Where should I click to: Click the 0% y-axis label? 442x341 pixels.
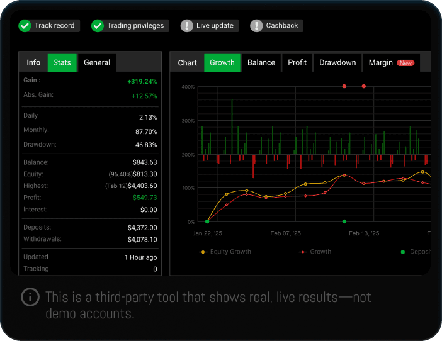191,222
